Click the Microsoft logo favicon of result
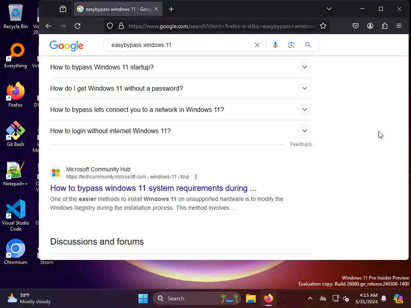This screenshot has width=411, height=308. point(55,173)
